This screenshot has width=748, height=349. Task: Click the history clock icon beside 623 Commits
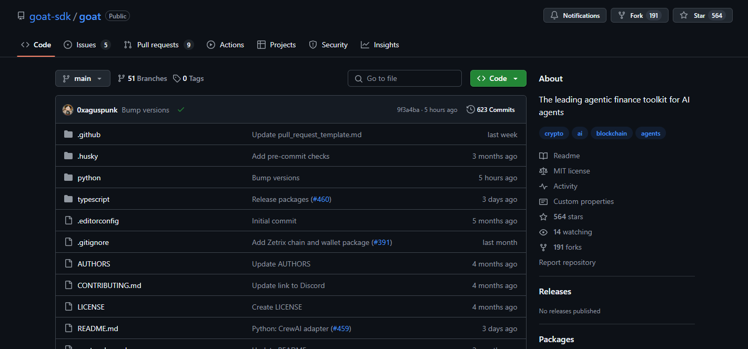[470, 110]
